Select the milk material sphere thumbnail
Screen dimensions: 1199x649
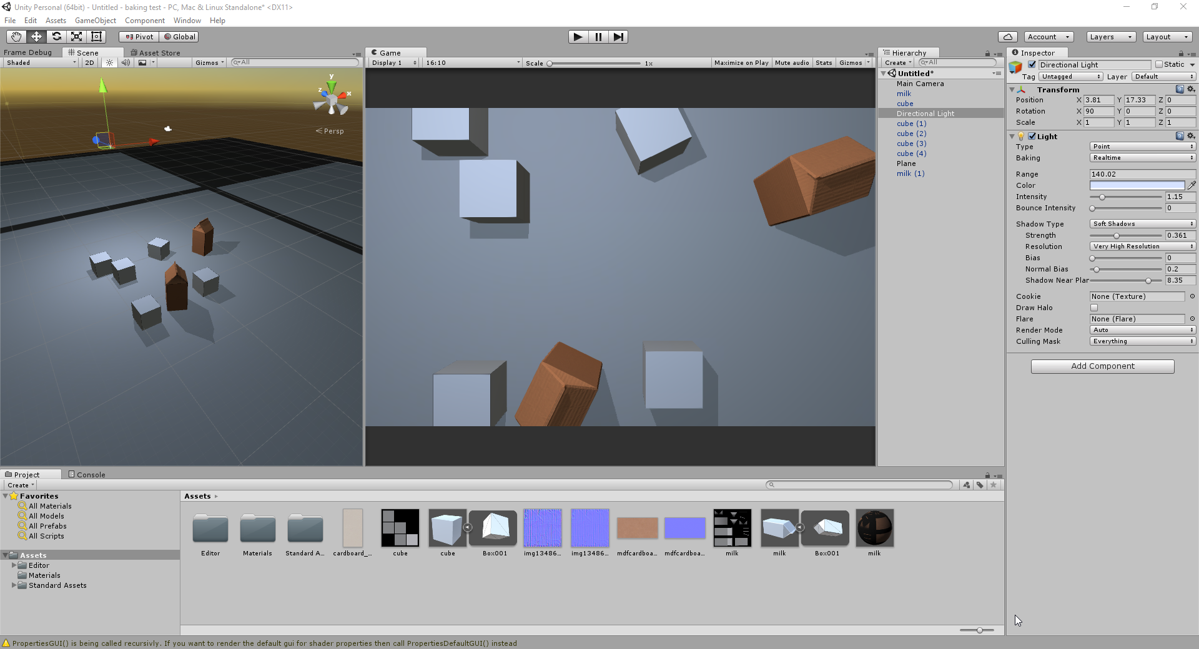874,528
